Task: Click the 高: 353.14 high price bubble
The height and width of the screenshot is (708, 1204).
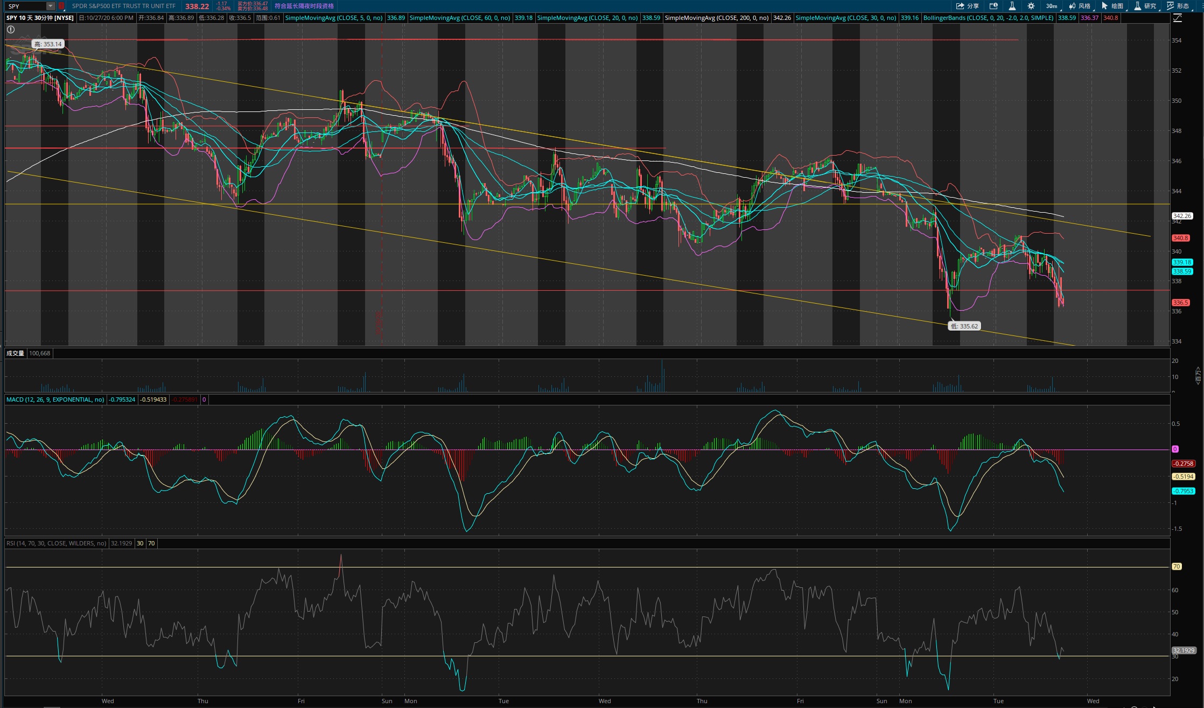Action: click(x=48, y=44)
